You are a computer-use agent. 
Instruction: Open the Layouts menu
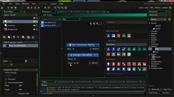[54, 4]
